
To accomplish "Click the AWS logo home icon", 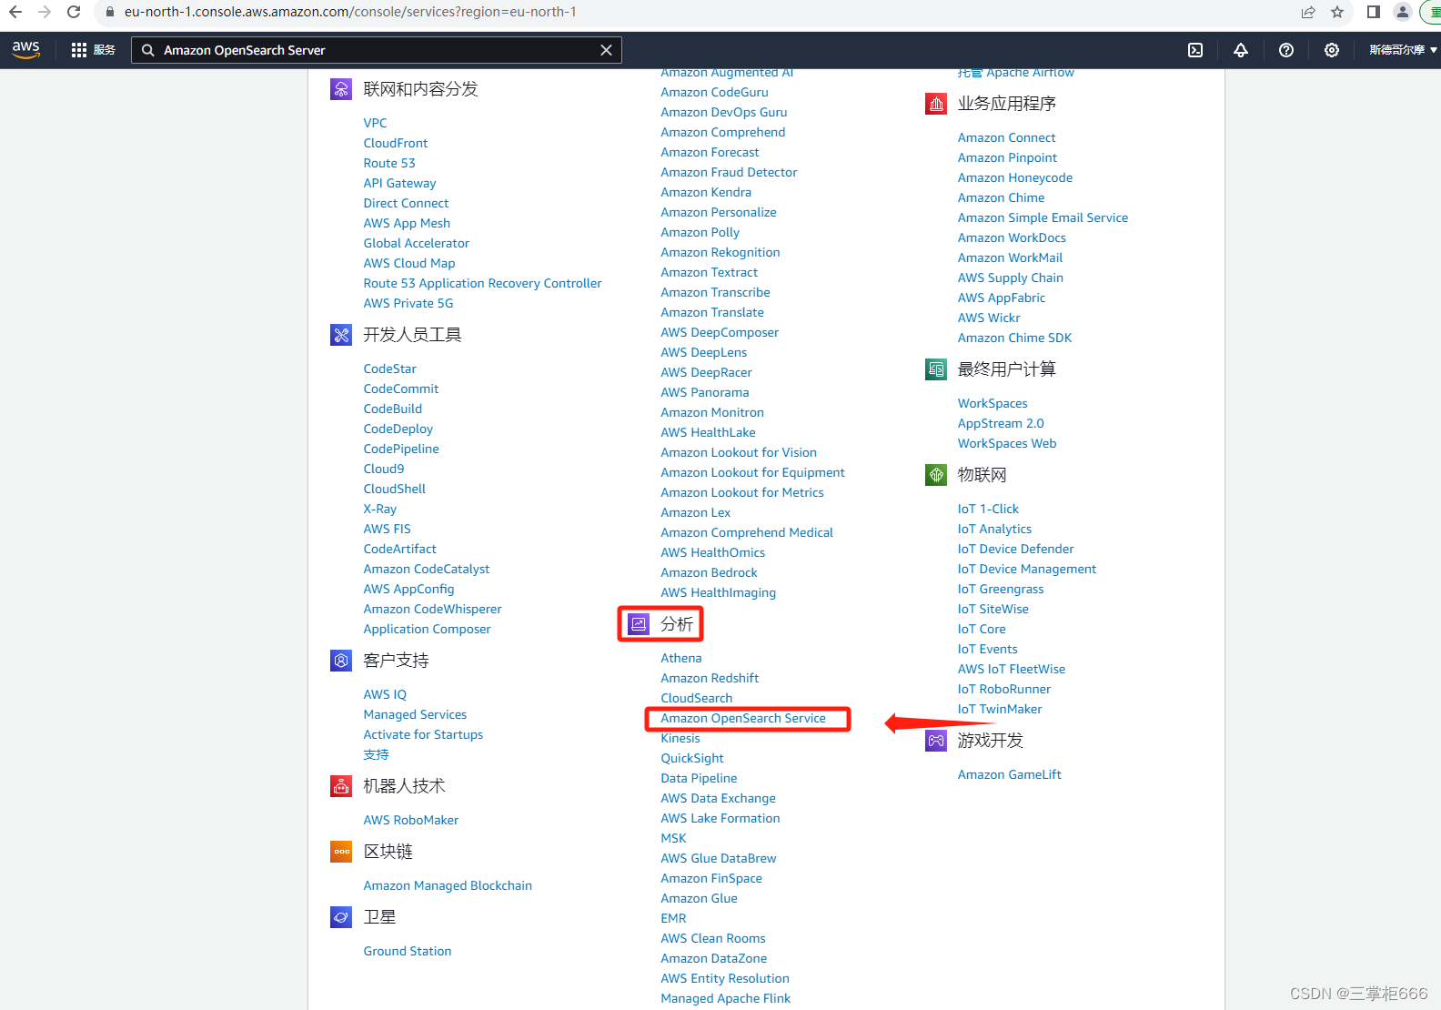I will point(26,50).
